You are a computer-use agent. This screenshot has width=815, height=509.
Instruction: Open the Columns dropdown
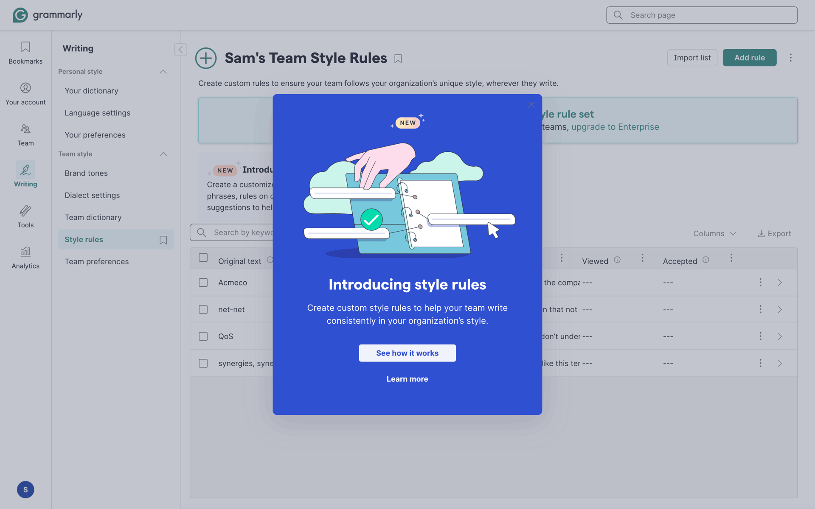[x=715, y=234]
